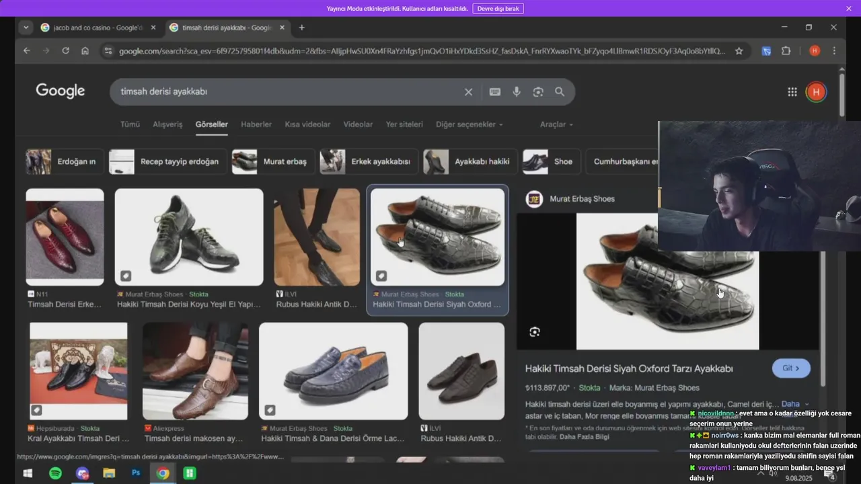Select the Ayakkabı hakiki filter chip
861x484 pixels.
click(x=470, y=162)
